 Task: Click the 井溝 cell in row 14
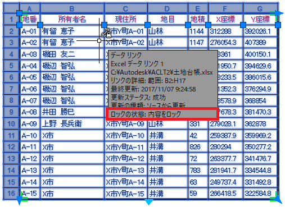[x=168, y=170]
